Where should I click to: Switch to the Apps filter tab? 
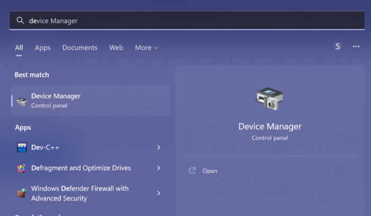42,48
